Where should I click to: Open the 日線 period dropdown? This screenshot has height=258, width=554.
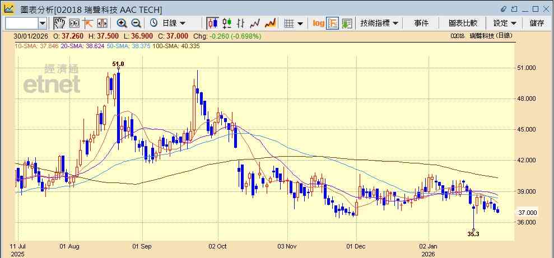174,24
